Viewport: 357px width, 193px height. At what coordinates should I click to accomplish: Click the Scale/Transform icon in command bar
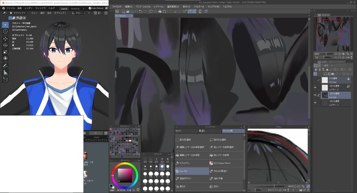pos(164,11)
